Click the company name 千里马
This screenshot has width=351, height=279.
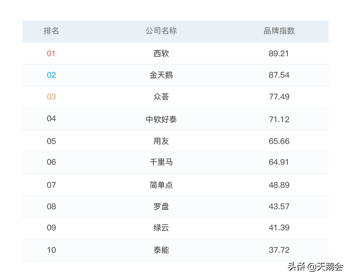coord(161,163)
